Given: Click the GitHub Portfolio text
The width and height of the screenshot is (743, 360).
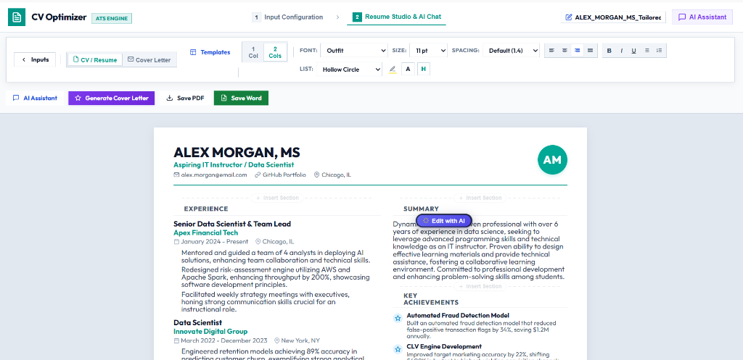Looking at the screenshot, I should (x=284, y=175).
